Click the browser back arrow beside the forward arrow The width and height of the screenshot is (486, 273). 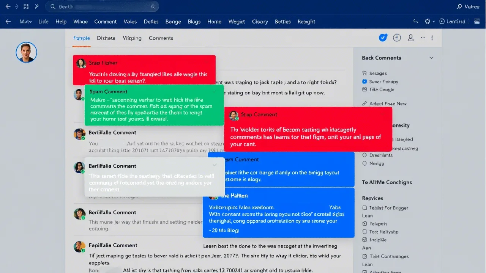point(8,6)
